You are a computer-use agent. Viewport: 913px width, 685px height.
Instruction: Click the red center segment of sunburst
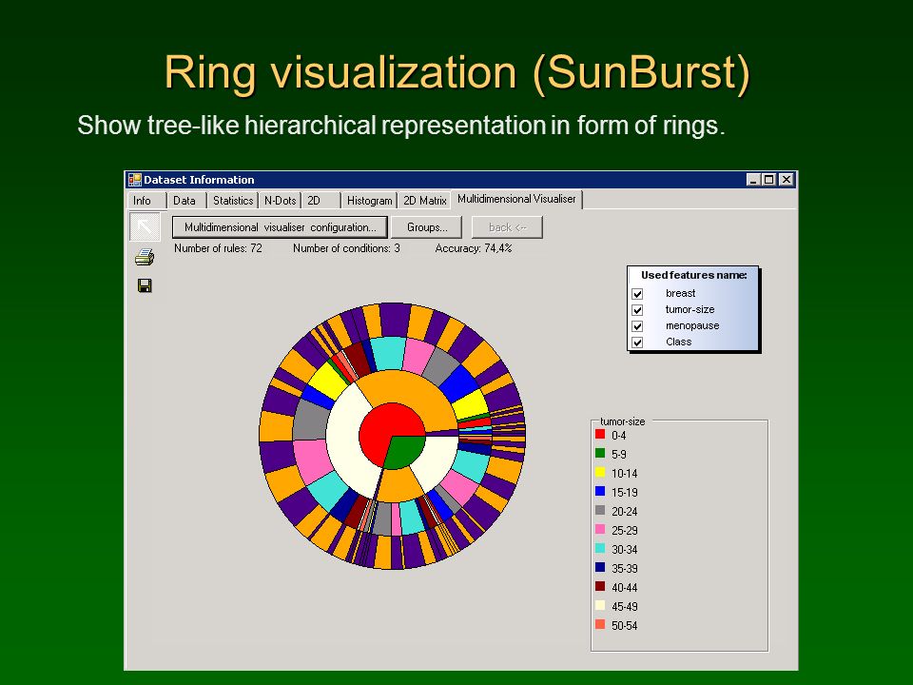coord(381,428)
